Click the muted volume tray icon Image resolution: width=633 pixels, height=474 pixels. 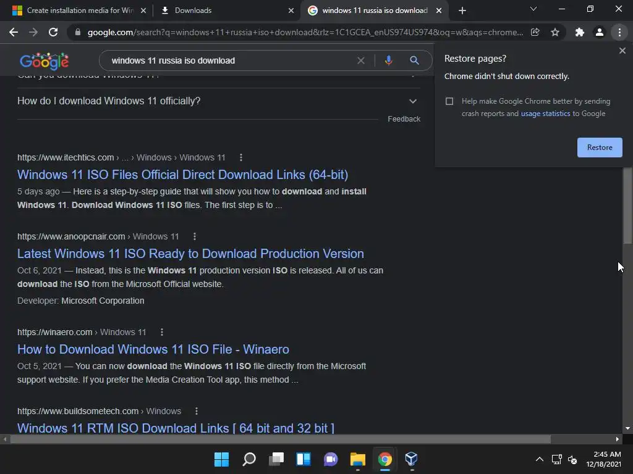click(572, 459)
